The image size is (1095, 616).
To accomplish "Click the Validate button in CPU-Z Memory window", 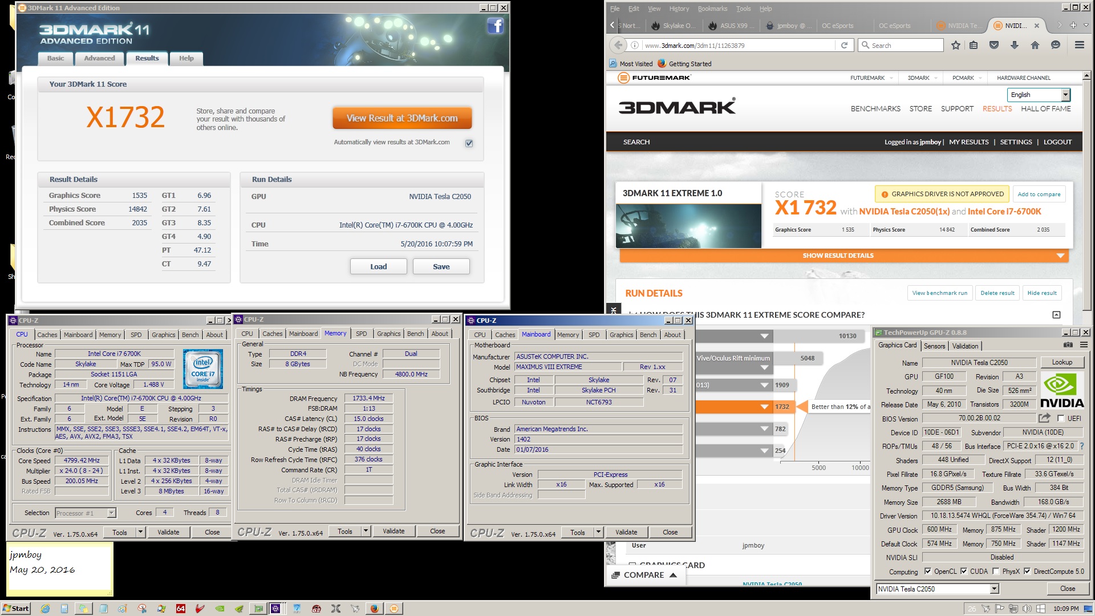I will point(393,531).
